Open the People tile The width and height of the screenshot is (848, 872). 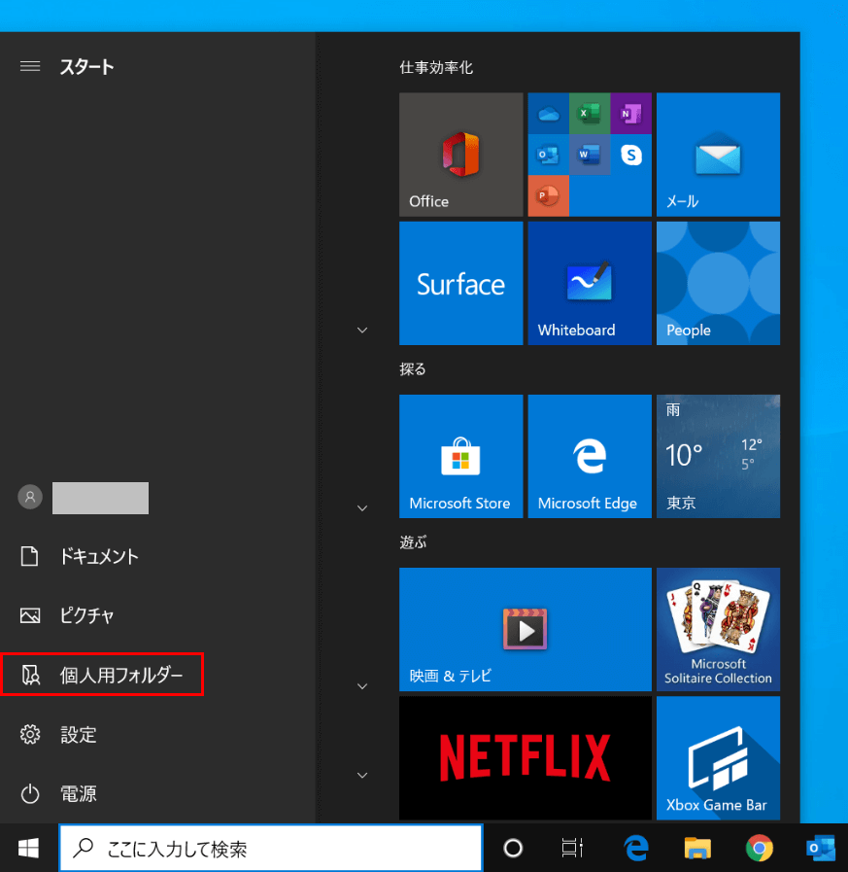tap(718, 283)
